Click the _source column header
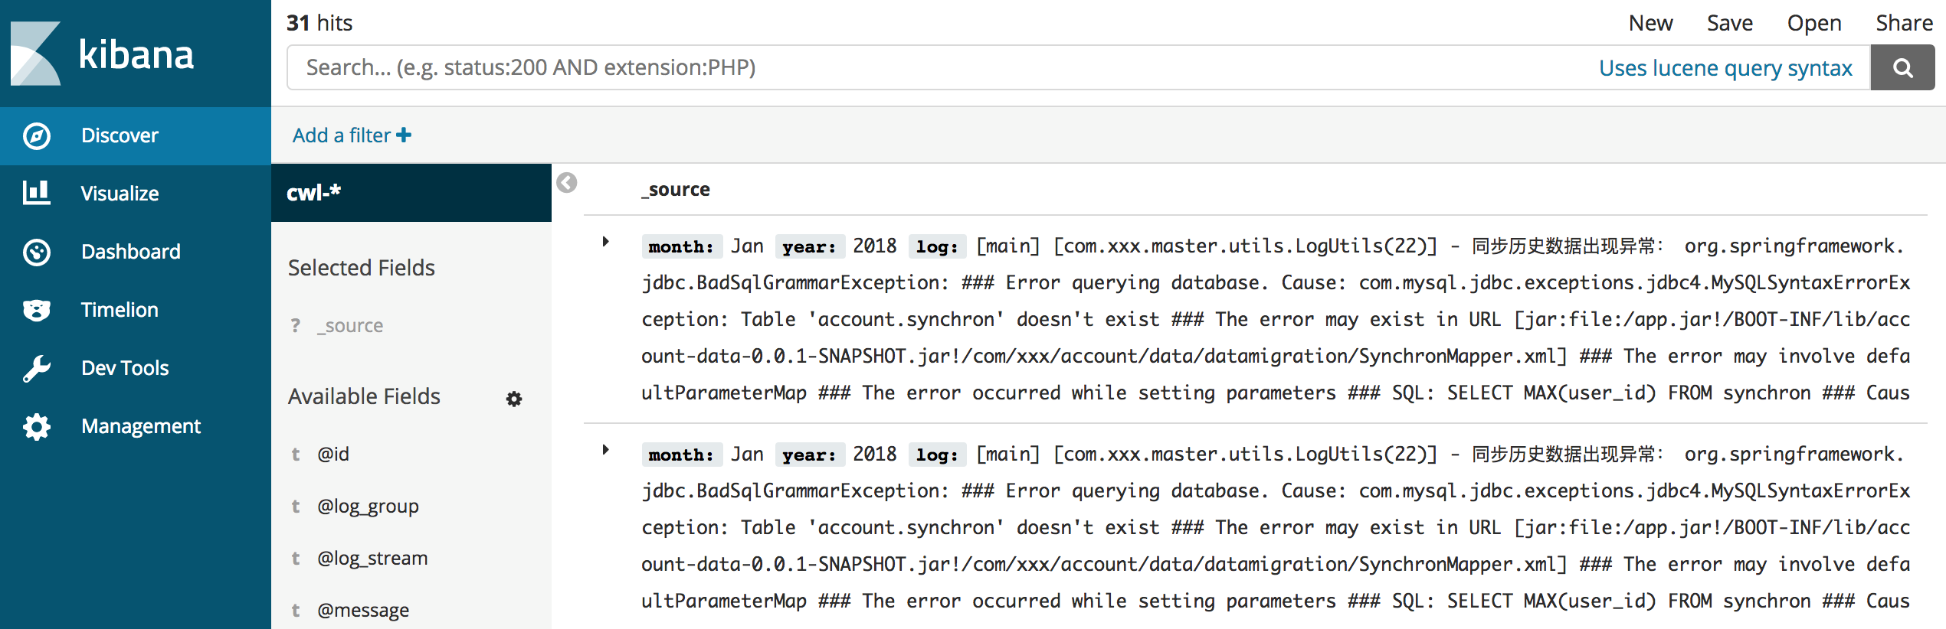The image size is (1946, 629). pos(677,190)
